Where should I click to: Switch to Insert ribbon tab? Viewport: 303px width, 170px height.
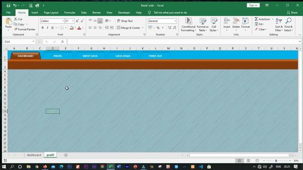tap(35, 13)
